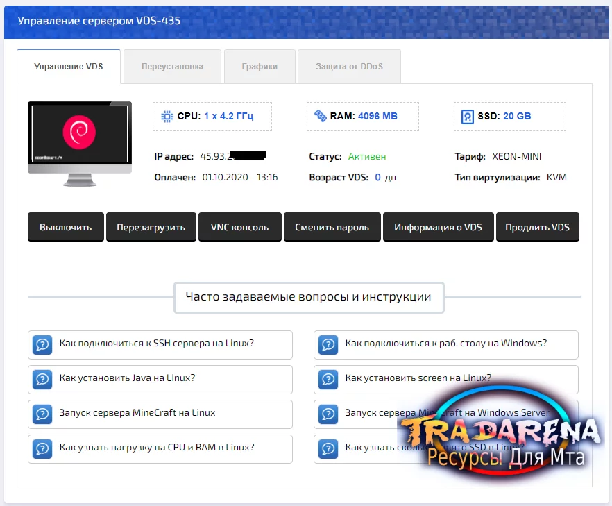Click the CPU chip icon
Viewport: 612px width, 506px height.
(167, 117)
